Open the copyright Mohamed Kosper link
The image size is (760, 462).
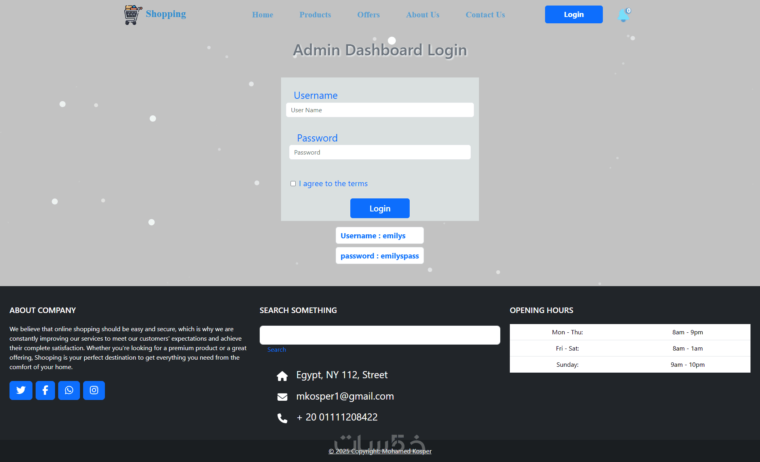click(380, 451)
